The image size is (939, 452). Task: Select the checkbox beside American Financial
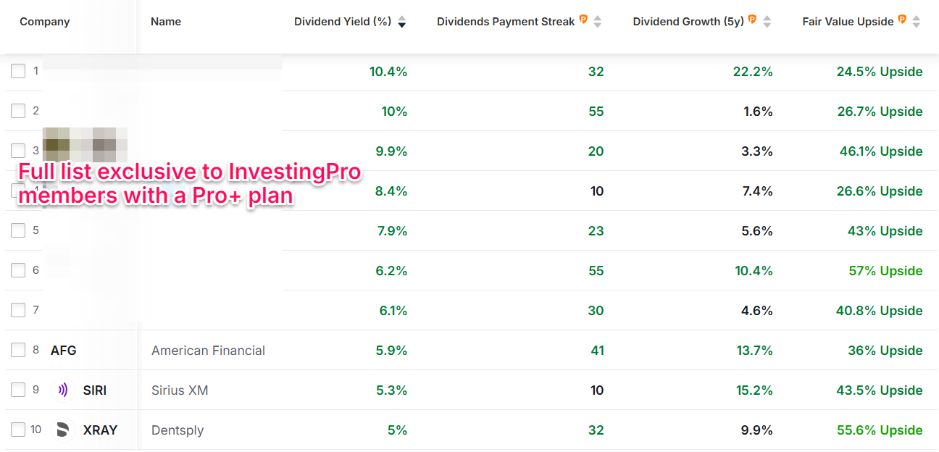point(17,349)
